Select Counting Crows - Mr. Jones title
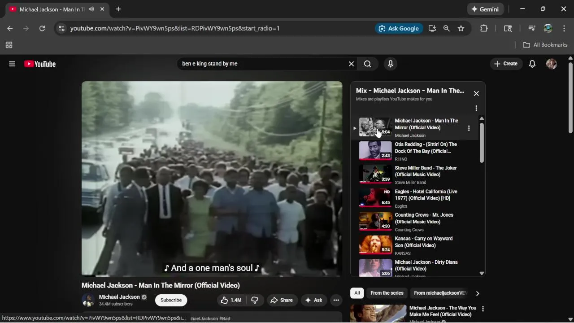 coord(424,218)
